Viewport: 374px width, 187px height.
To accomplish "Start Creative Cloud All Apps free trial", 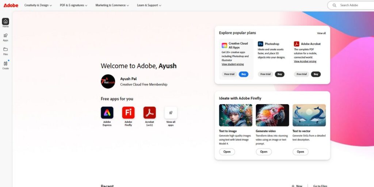I will click(229, 74).
